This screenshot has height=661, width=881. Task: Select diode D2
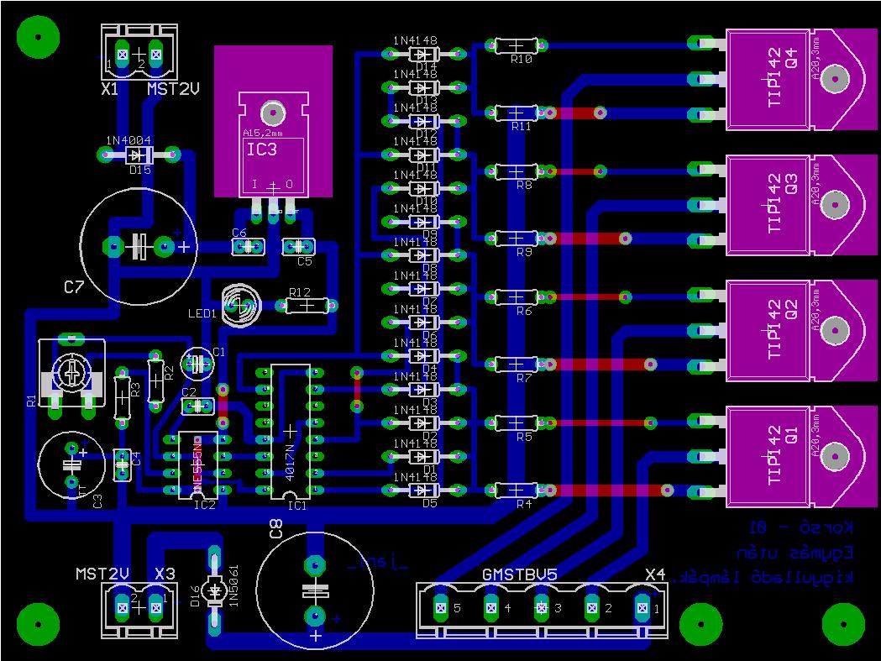click(x=423, y=423)
